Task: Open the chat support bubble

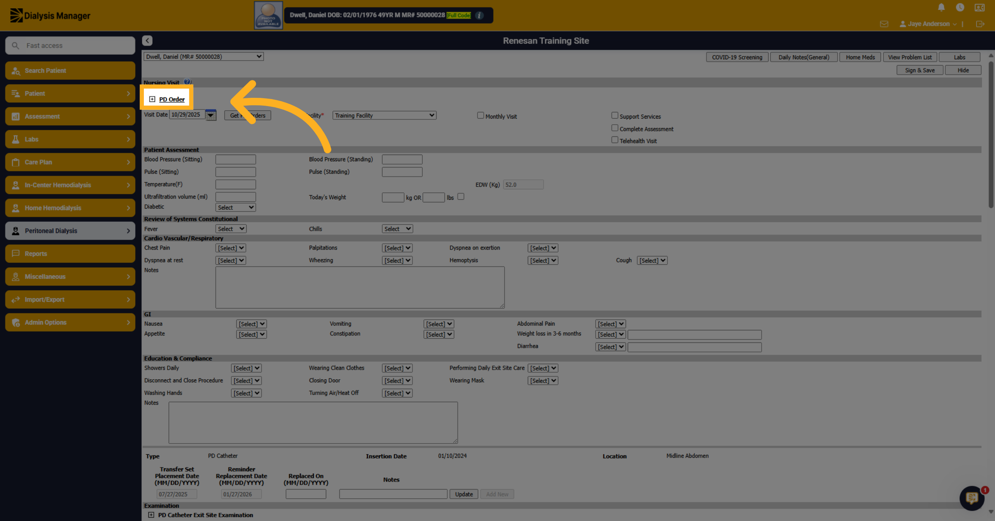Action: [972, 498]
